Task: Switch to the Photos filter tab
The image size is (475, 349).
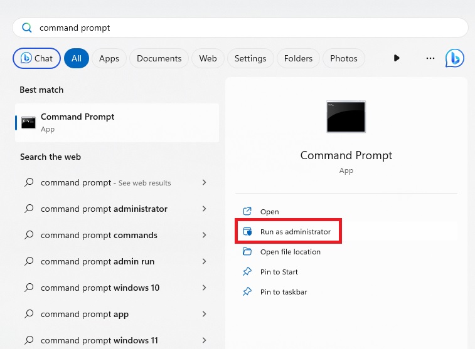Action: click(343, 58)
